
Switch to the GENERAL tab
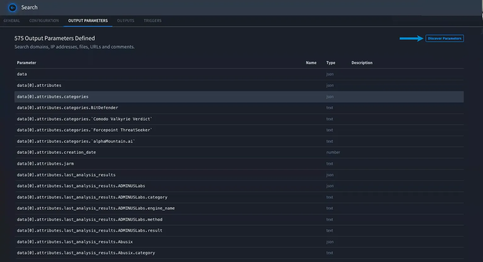pos(12,21)
